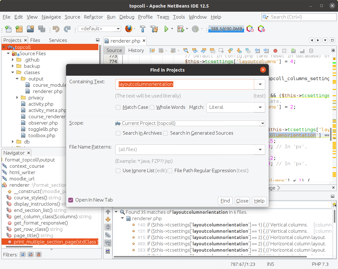This screenshot has width=338, height=269.
Task: Click the Find Selection magnifier icon in editor toolbar
Action: 186,50
